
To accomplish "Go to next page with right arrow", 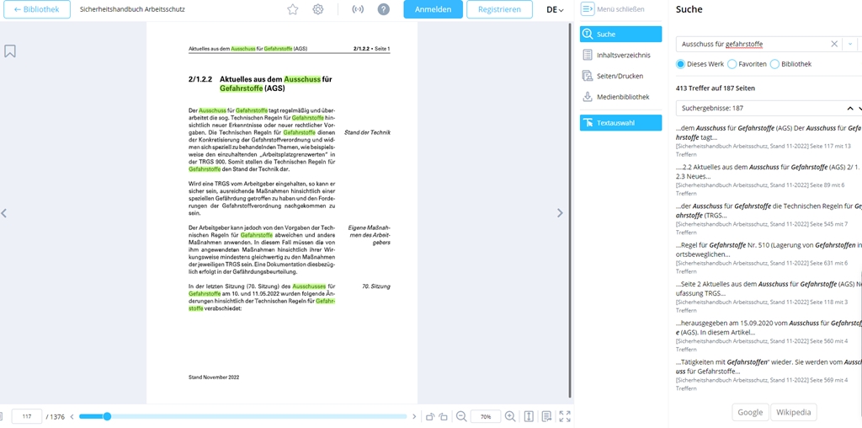I will click(560, 213).
